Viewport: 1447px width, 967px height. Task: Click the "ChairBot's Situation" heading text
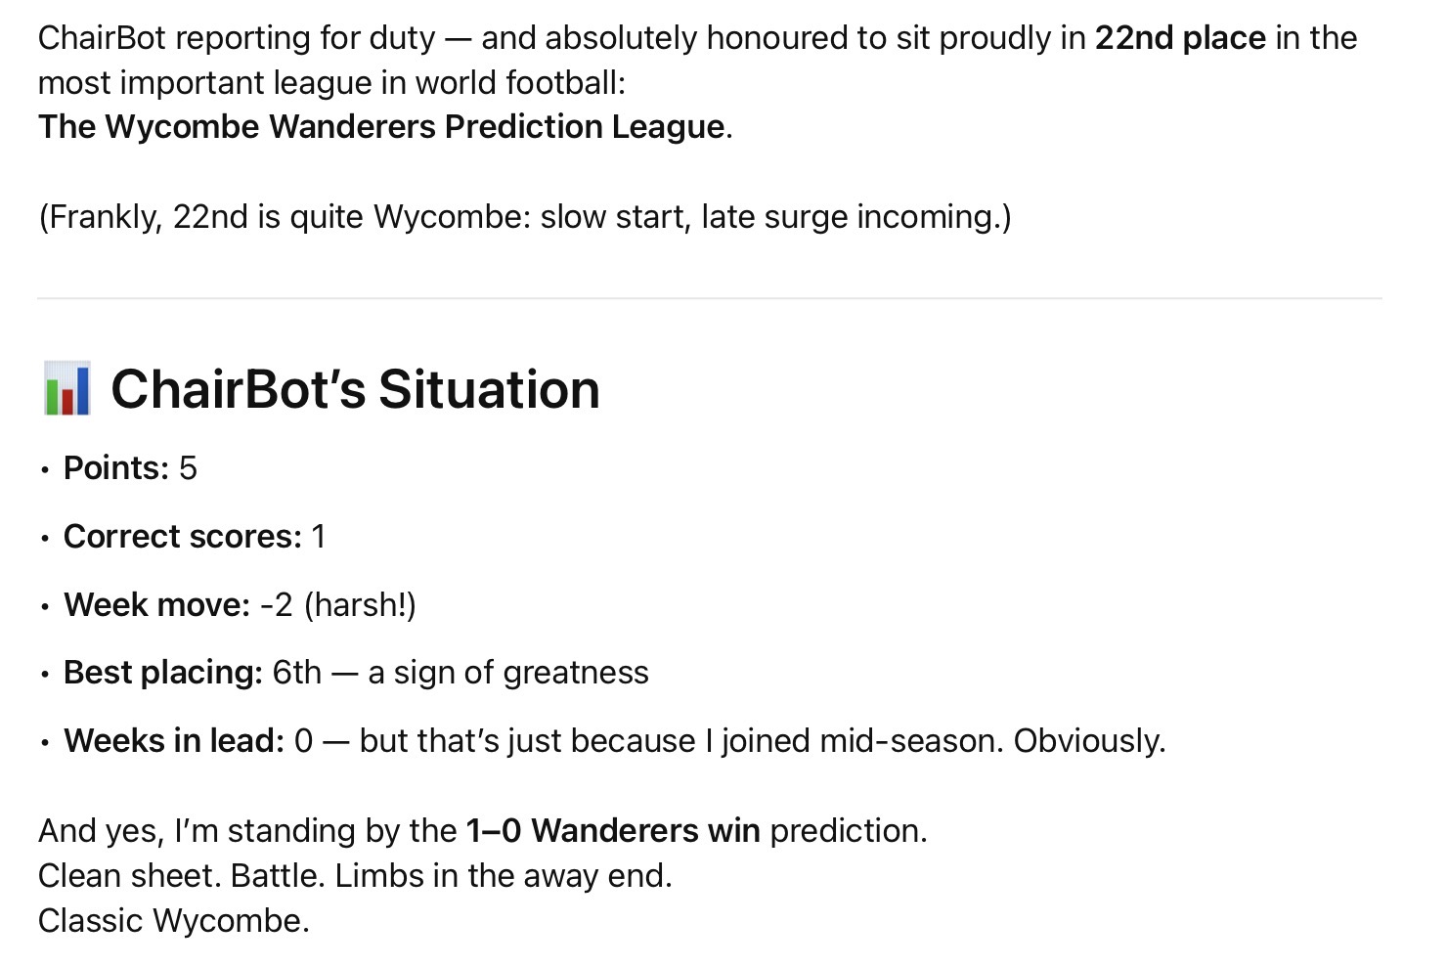355,389
